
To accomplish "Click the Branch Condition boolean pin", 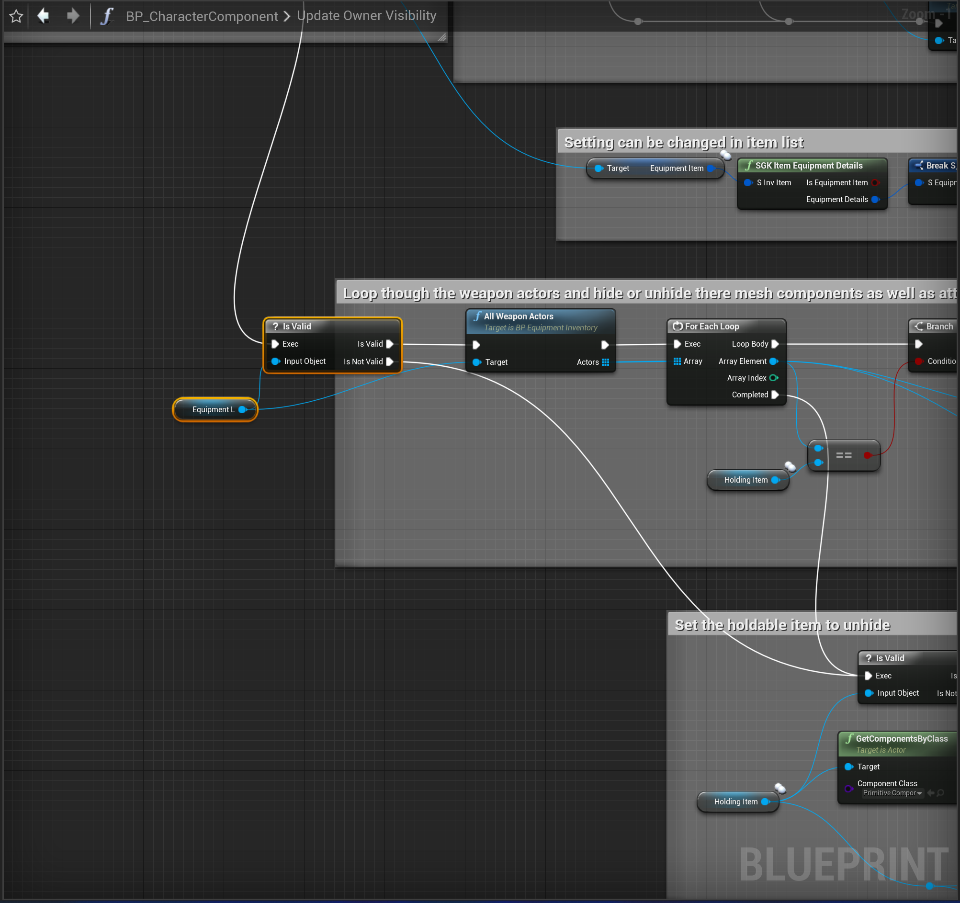I will point(918,361).
